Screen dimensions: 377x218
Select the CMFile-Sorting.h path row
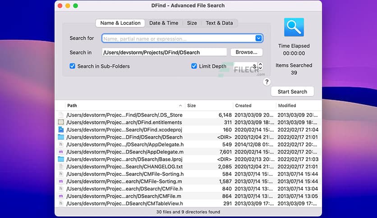click(125, 174)
